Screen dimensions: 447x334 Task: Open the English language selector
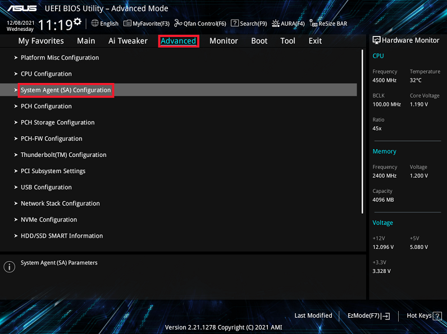coord(105,24)
